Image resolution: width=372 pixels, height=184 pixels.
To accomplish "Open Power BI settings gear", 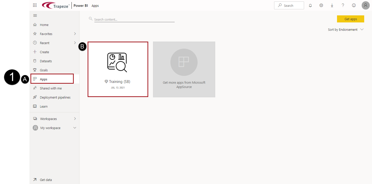I will (x=321, y=5).
